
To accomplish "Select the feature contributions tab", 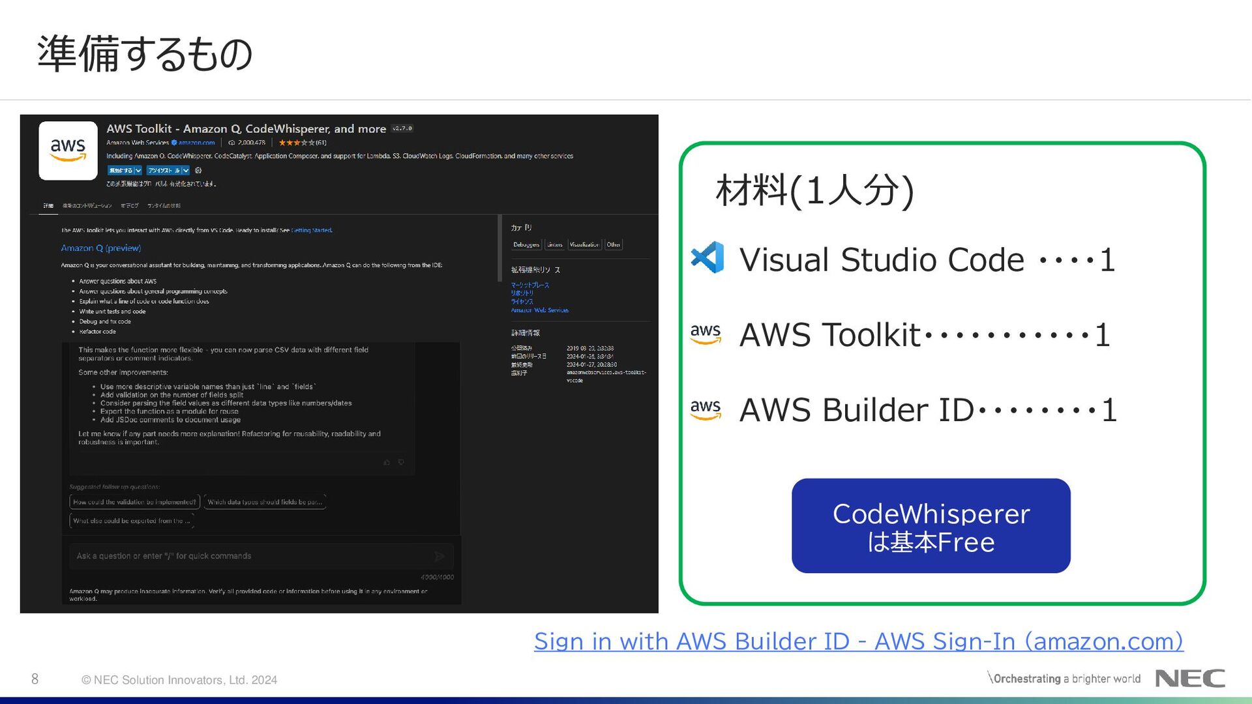I will (x=87, y=205).
